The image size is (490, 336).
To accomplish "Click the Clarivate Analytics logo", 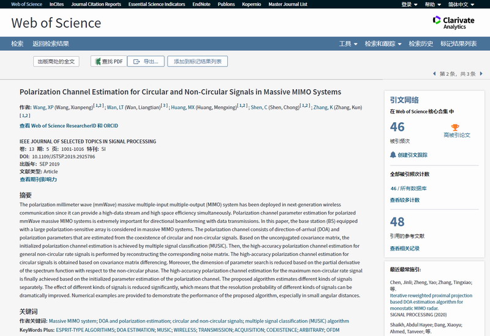I will pyautogui.click(x=453, y=23).
